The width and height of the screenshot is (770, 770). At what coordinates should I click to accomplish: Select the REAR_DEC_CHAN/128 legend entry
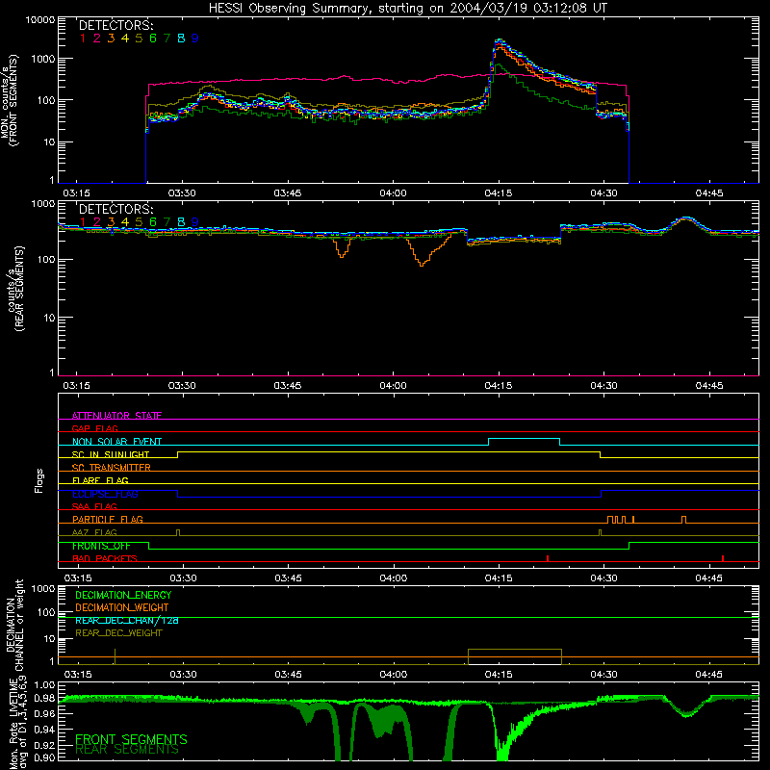point(127,620)
